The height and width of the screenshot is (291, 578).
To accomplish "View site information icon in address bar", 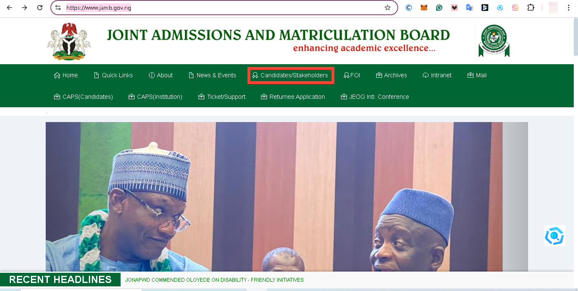I will 58,8.
